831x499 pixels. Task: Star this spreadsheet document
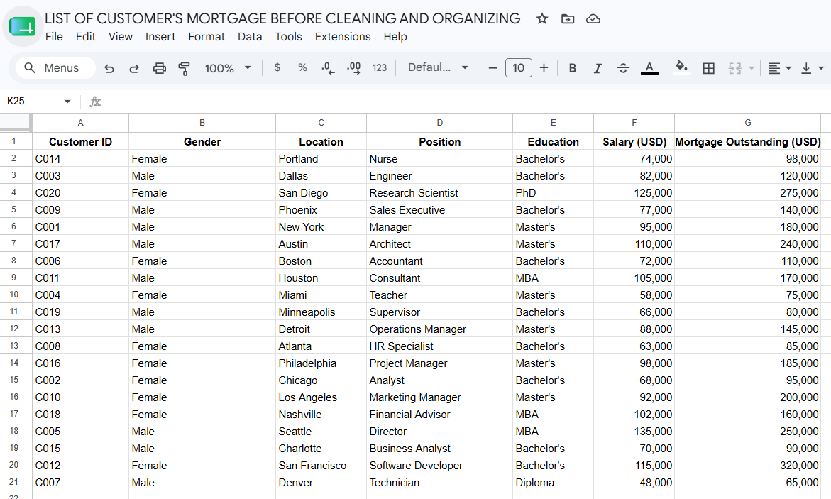(x=541, y=19)
